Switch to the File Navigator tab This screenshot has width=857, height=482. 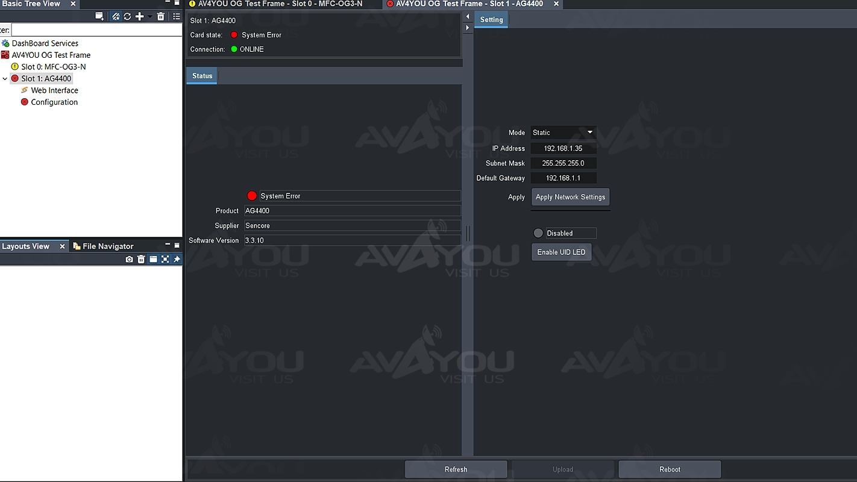pyautogui.click(x=107, y=246)
